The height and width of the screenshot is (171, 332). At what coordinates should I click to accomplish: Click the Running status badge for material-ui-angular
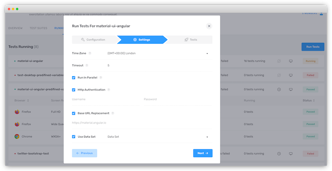[x=310, y=61]
